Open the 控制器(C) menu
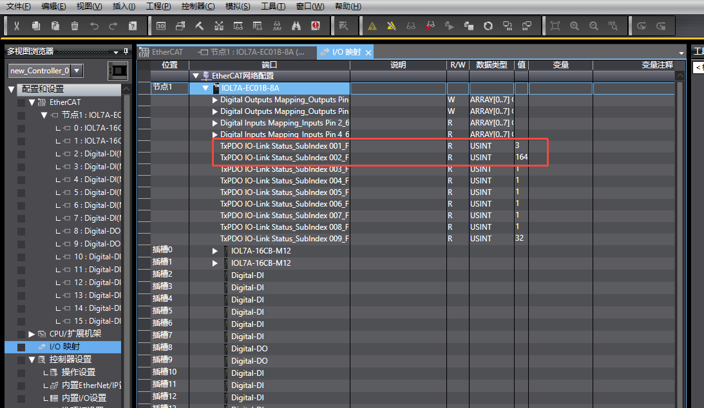This screenshot has height=408, width=704. tap(198, 6)
